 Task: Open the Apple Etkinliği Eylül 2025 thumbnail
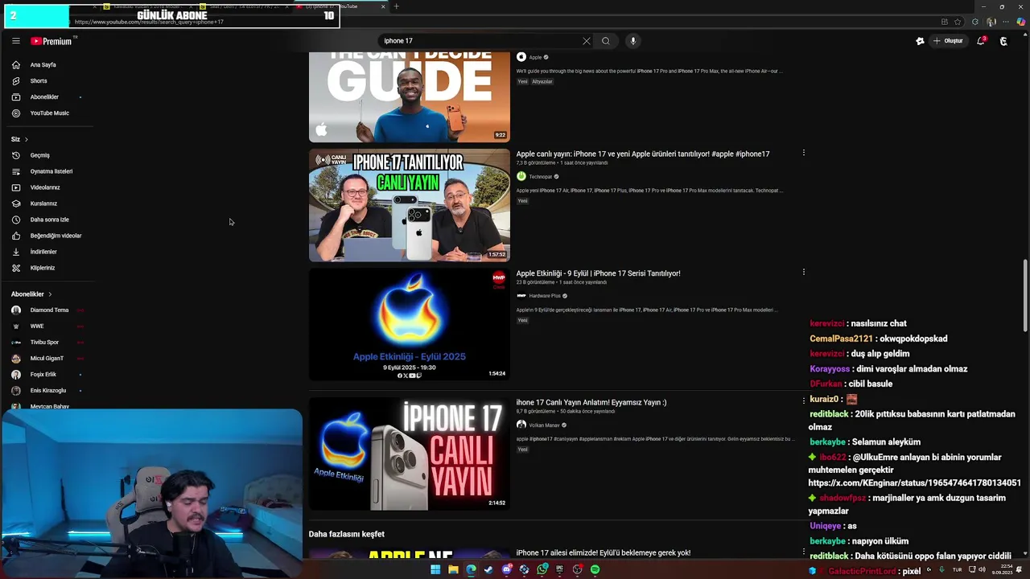tap(410, 324)
